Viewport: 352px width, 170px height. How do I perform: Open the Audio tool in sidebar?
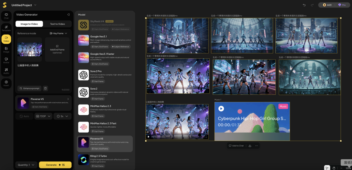6,71
